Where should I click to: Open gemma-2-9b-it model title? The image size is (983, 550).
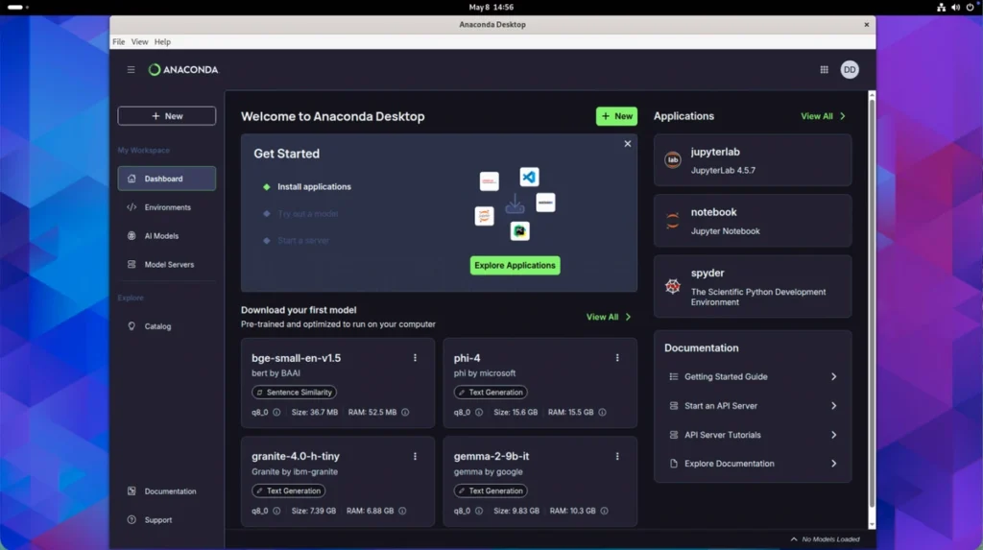click(491, 457)
